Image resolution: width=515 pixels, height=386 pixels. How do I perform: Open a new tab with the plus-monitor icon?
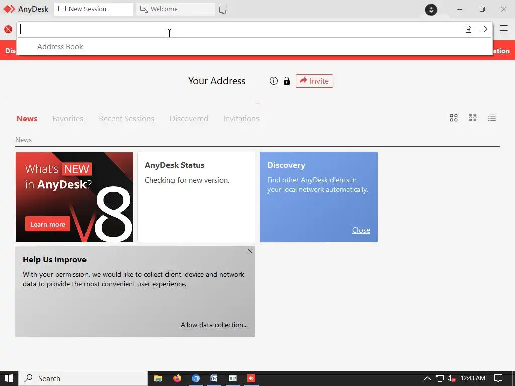223,10
